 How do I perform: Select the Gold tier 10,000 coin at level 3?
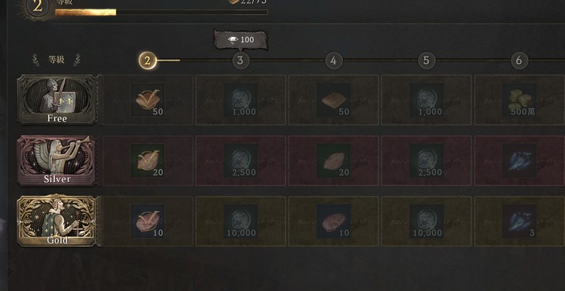(x=240, y=221)
